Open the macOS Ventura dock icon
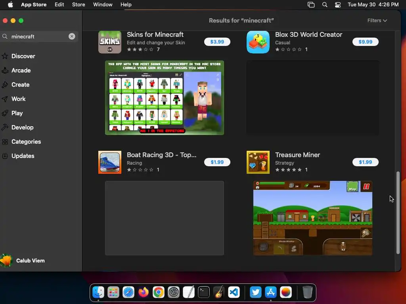This screenshot has width=406, height=304. [285, 293]
